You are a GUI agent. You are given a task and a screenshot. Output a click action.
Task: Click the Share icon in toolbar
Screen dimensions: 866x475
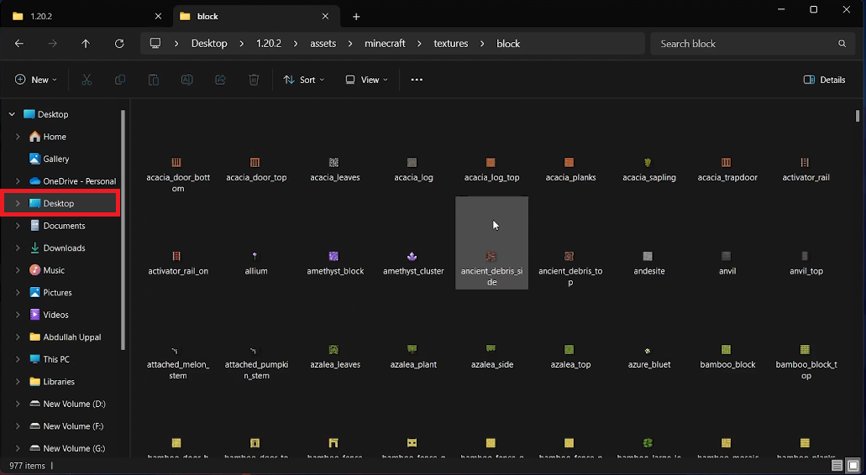pos(220,80)
